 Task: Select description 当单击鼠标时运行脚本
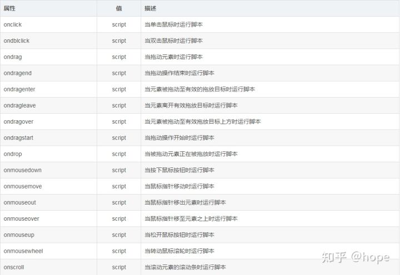[x=173, y=25]
